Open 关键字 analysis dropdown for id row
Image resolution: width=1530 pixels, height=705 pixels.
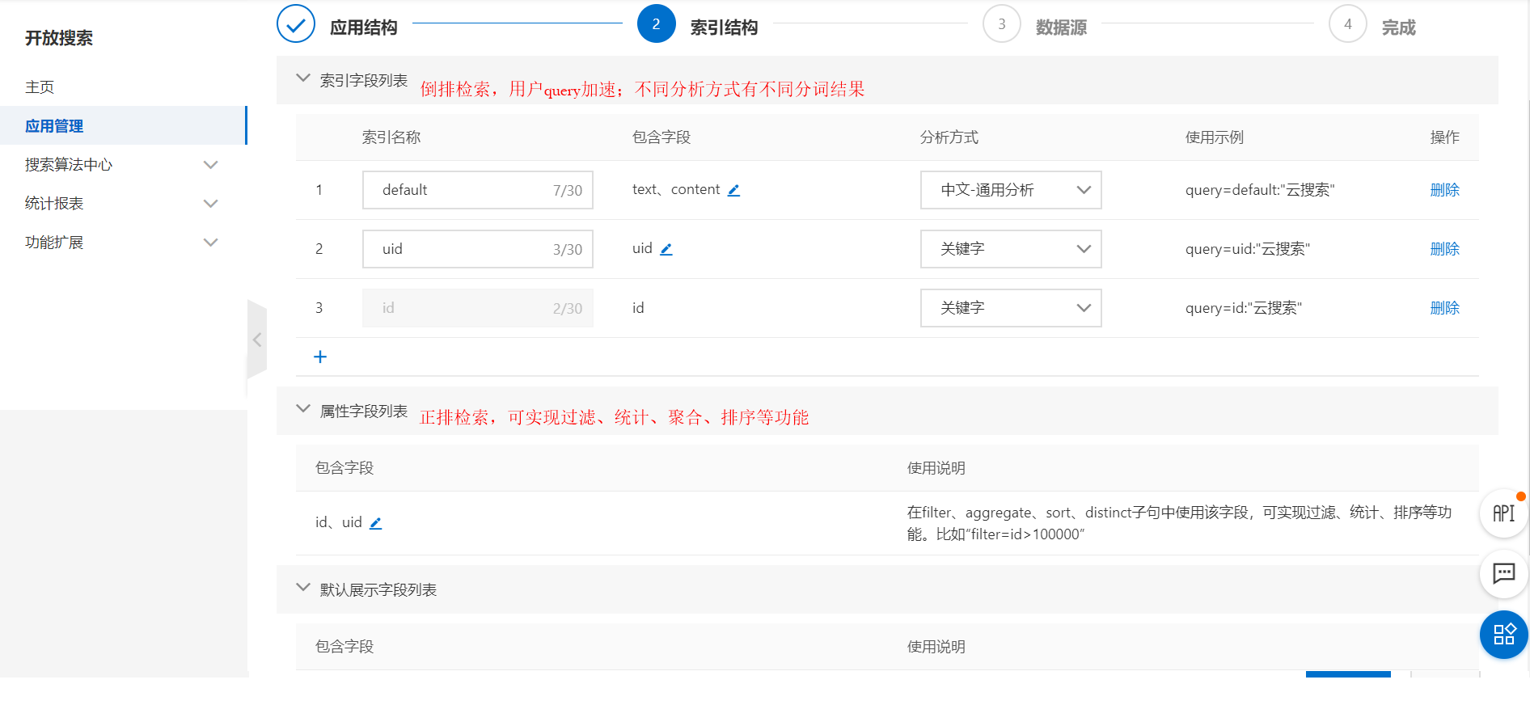1011,308
